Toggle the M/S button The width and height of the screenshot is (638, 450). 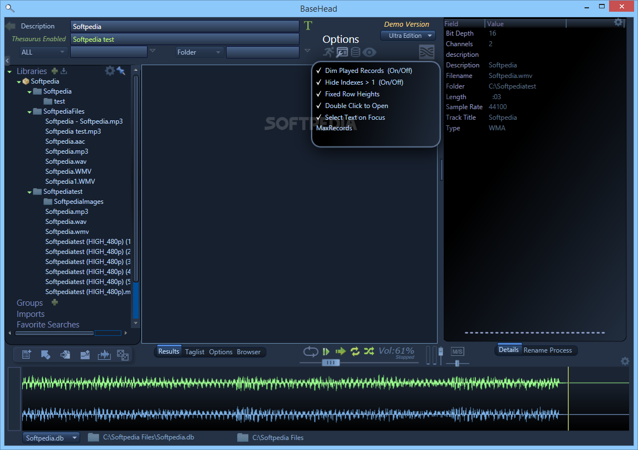click(457, 351)
